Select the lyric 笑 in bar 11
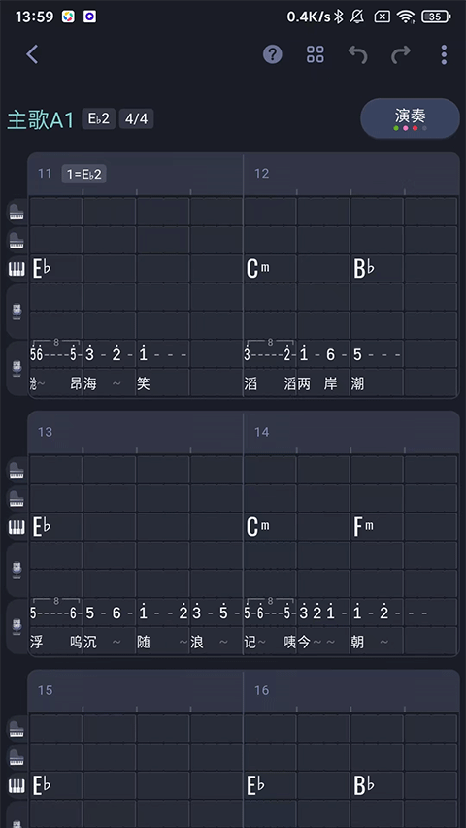 pos(144,383)
